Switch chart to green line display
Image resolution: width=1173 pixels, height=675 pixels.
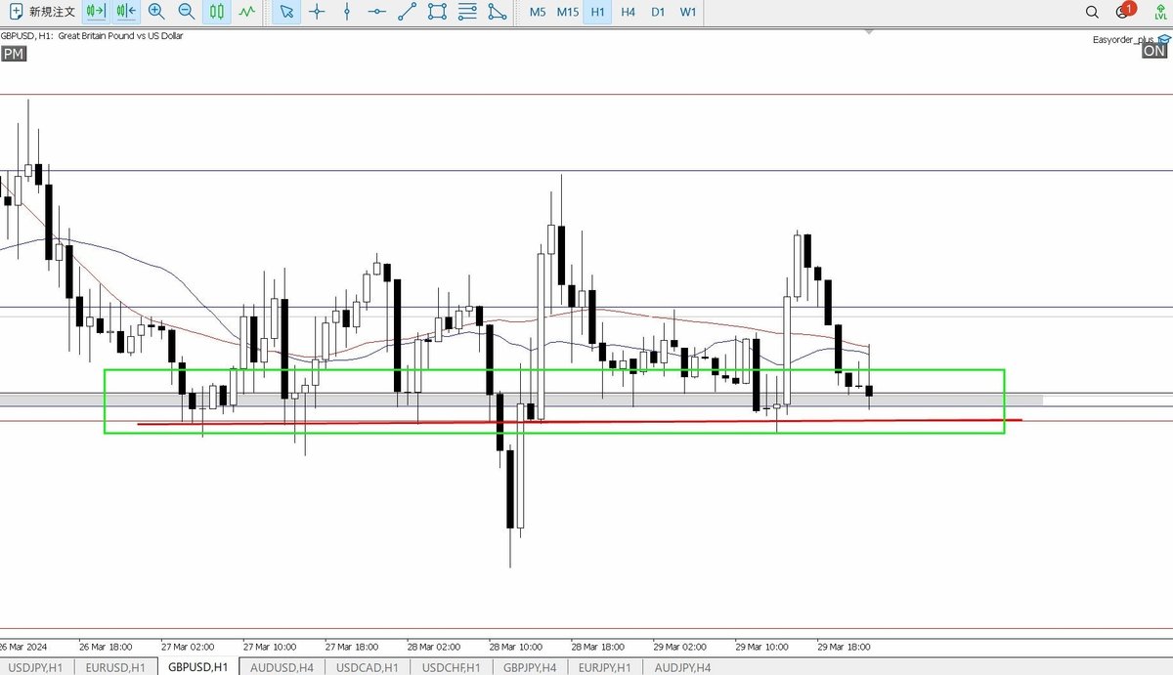[246, 12]
